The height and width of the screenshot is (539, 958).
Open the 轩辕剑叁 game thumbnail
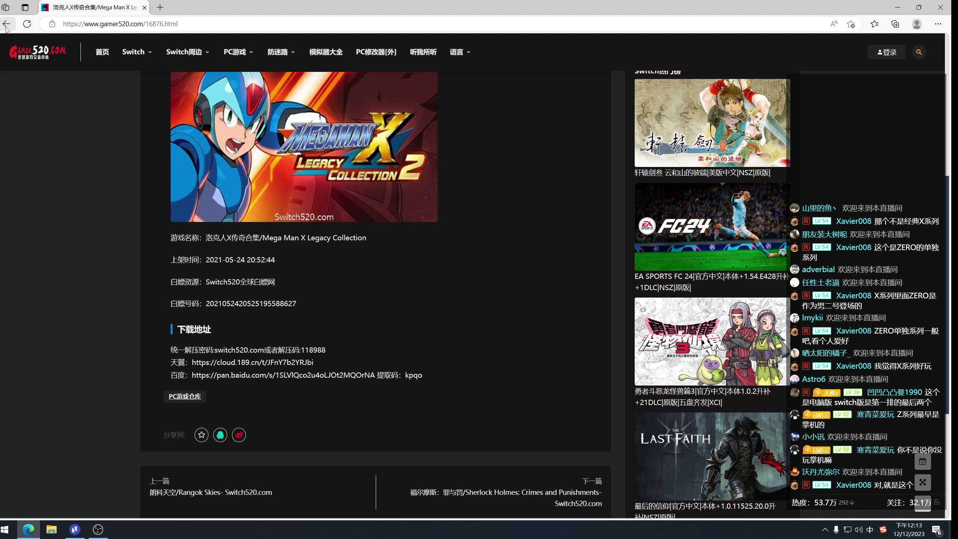point(712,123)
